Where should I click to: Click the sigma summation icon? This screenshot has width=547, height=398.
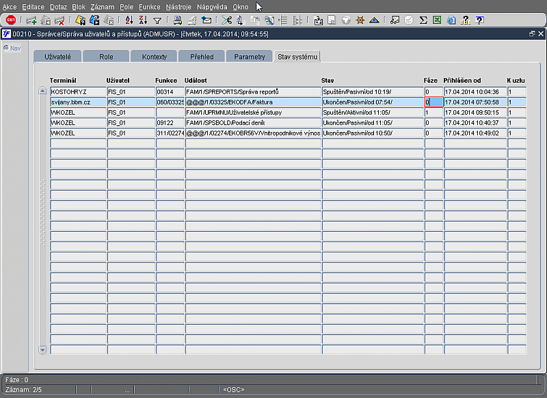click(x=423, y=21)
